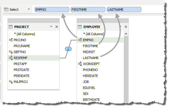Click the FIRSTNME field in the Select bar

pyautogui.click(x=88, y=10)
